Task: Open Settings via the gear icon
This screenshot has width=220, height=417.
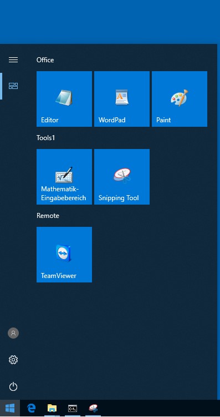Action: 13,360
